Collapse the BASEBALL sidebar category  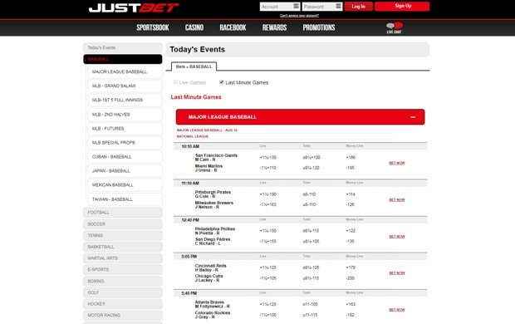click(x=122, y=59)
